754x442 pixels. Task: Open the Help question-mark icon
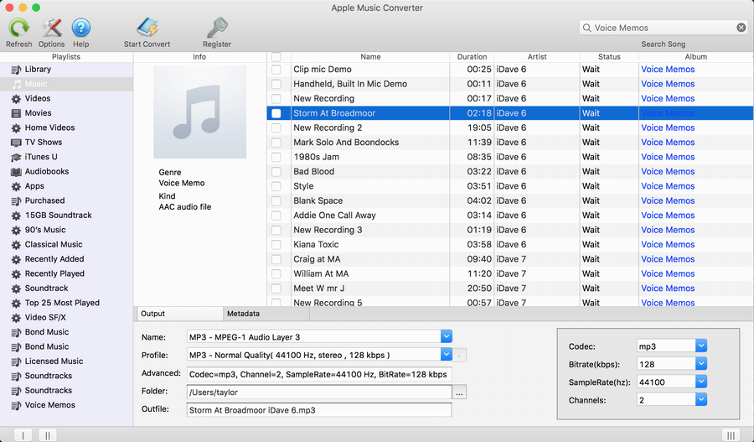[x=80, y=28]
